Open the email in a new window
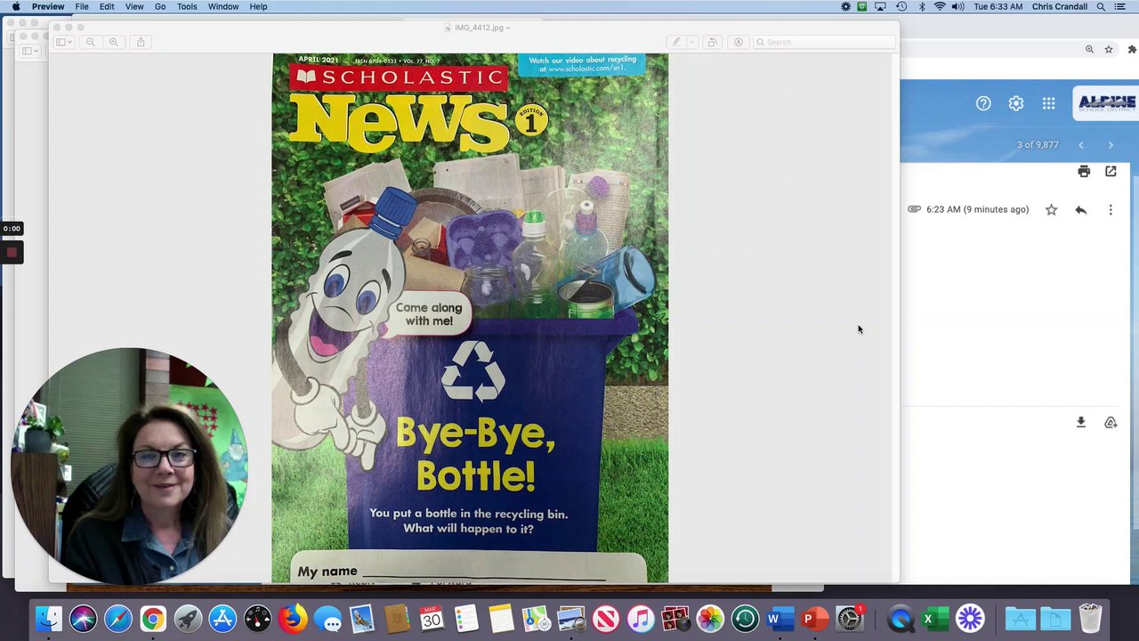This screenshot has width=1139, height=641. [x=1111, y=171]
